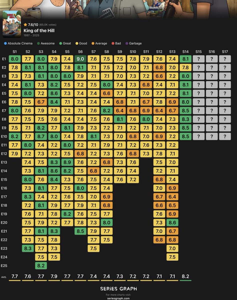Click the S8 E5 cell rated 6.6
The width and height of the screenshot is (237, 300).
[x=107, y=93]
